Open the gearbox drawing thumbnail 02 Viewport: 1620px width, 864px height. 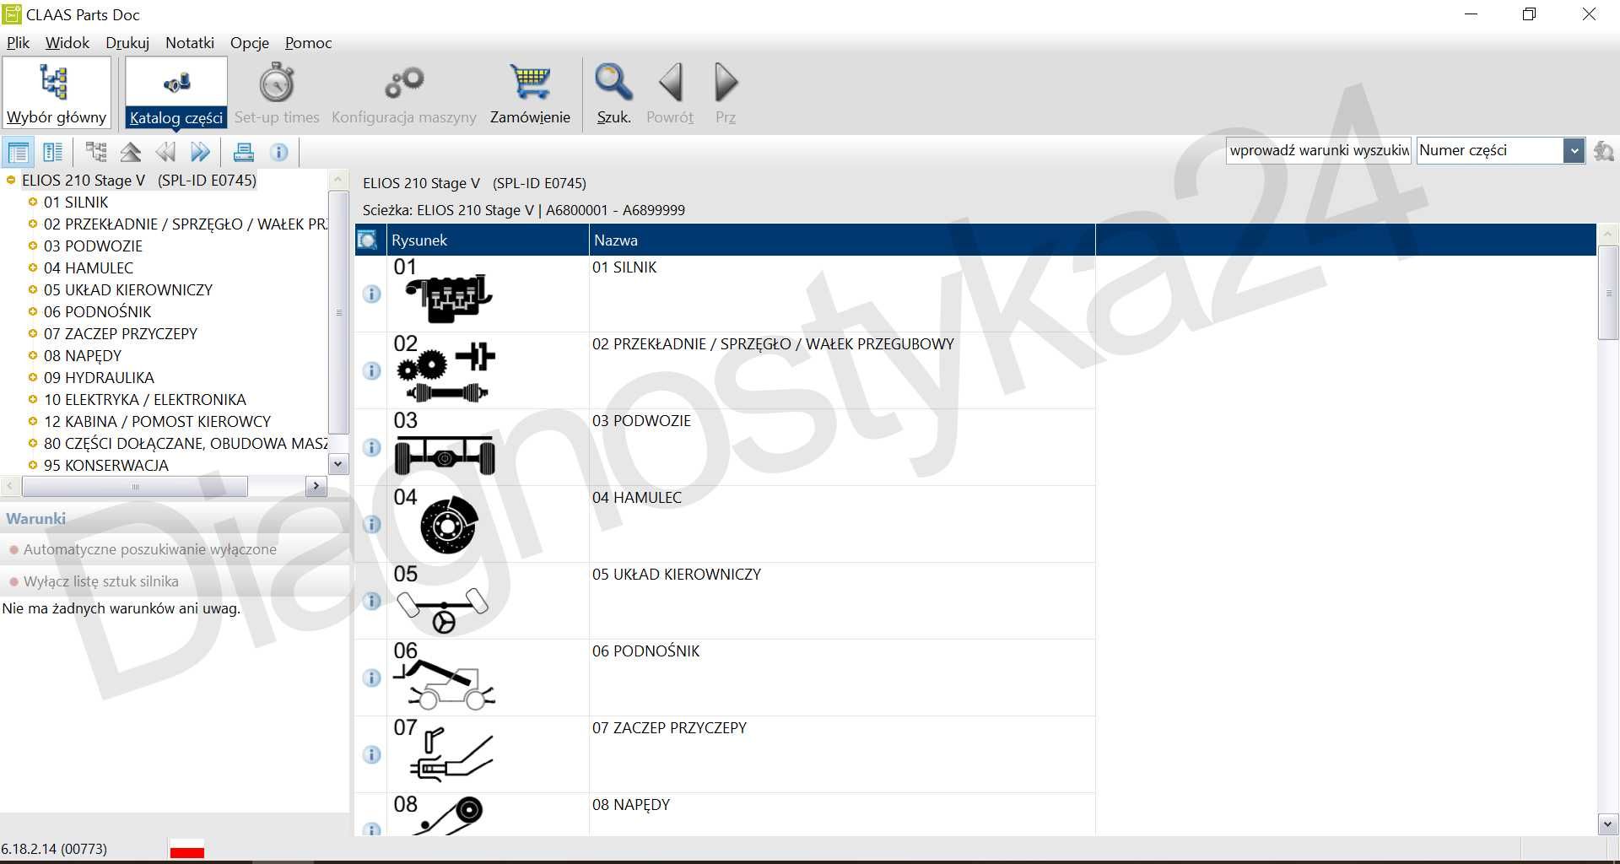(x=446, y=371)
